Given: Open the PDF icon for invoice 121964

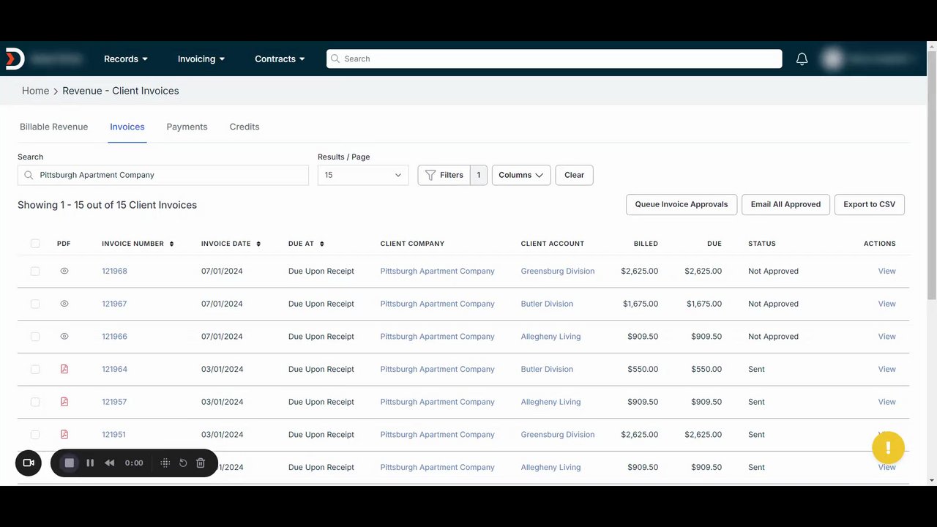Looking at the screenshot, I should [64, 369].
